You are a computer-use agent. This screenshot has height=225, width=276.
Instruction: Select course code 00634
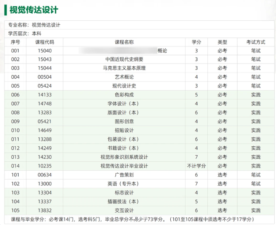[x=45, y=175]
